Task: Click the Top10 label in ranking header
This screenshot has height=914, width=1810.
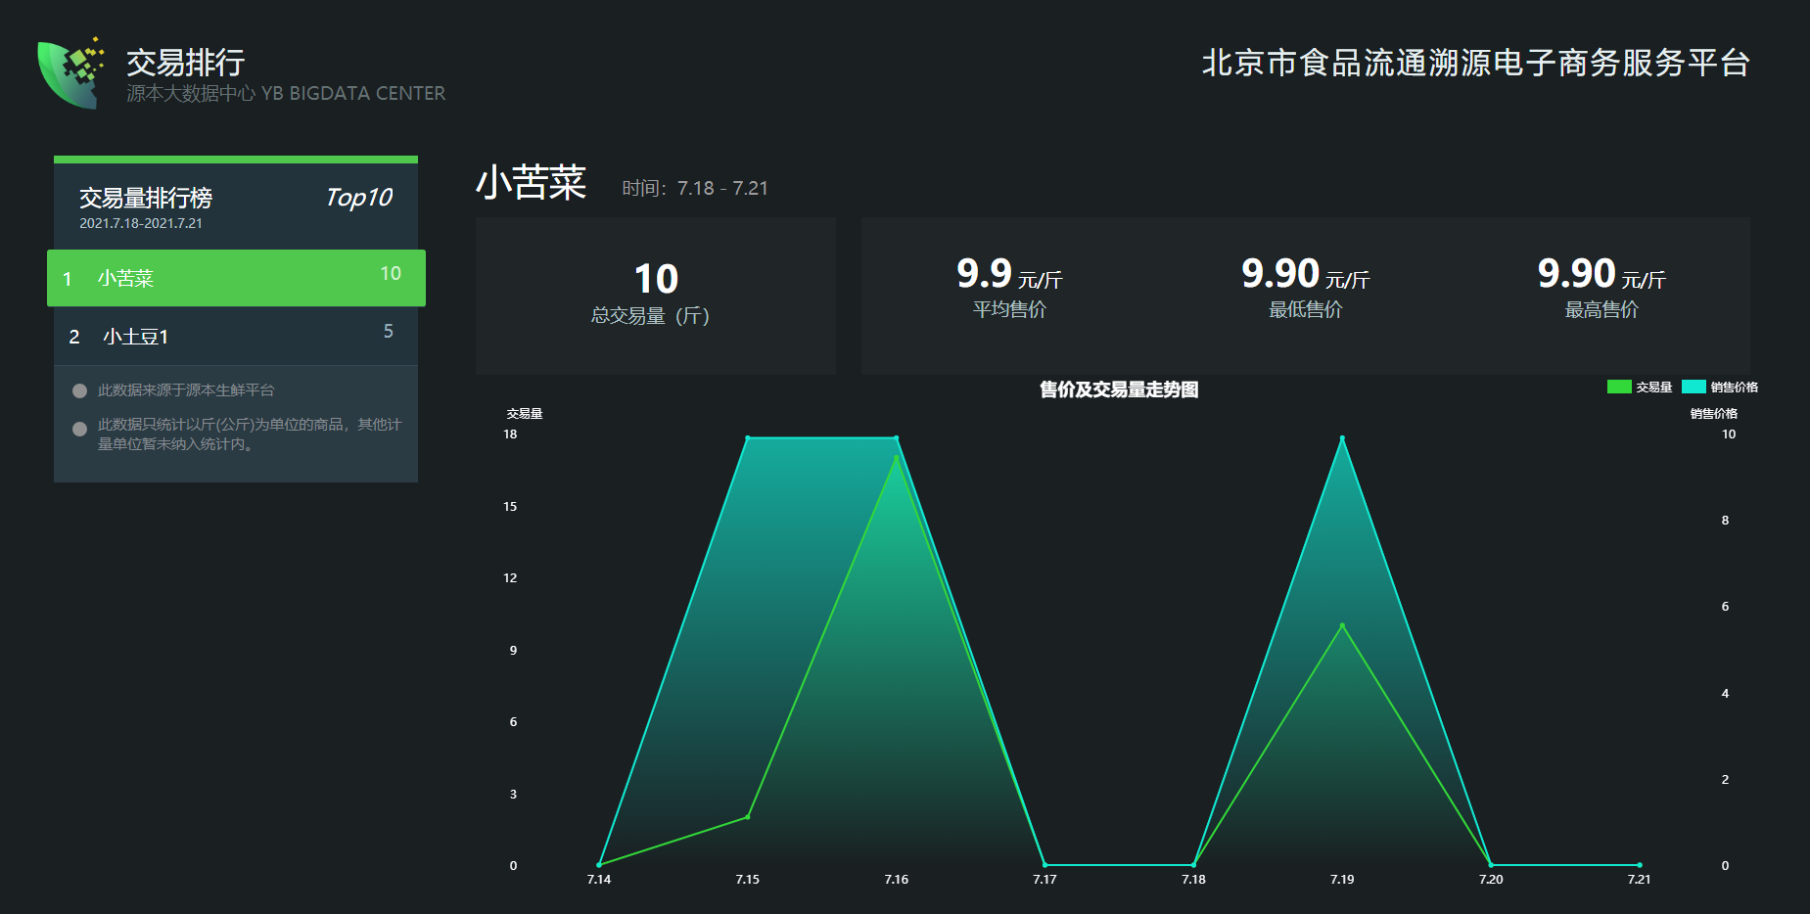Action: [x=358, y=198]
